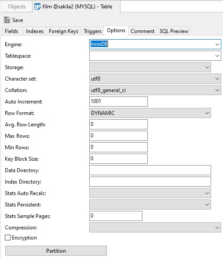Screen dimensions: 223x258
Task: Click the "Row Format:" label
Action: point(19,113)
